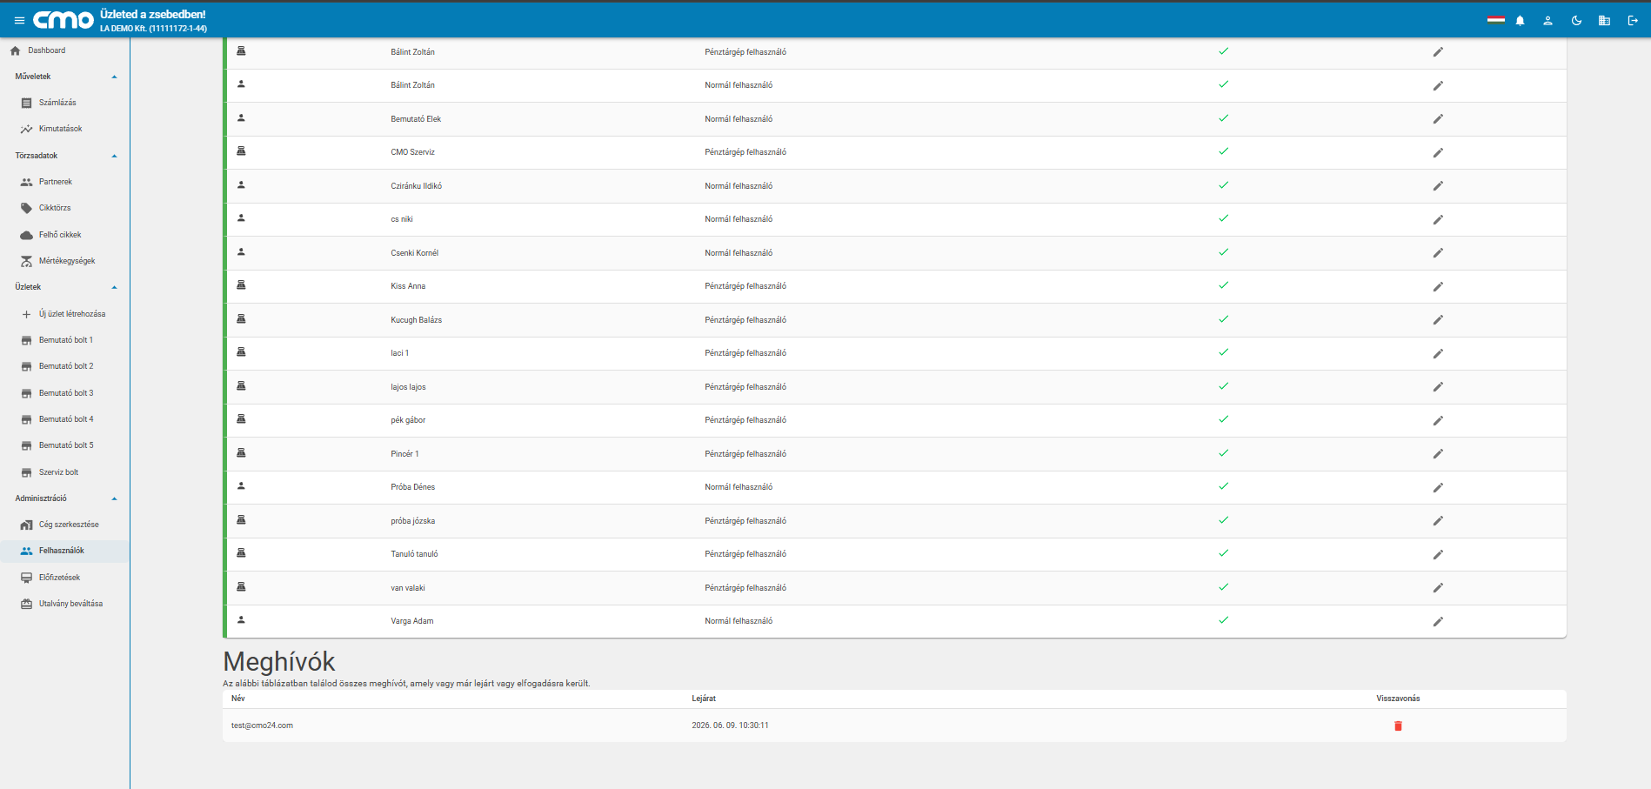This screenshot has width=1651, height=789.
Task: Open Bemutató bolt 3 shop
Action: 64,393
